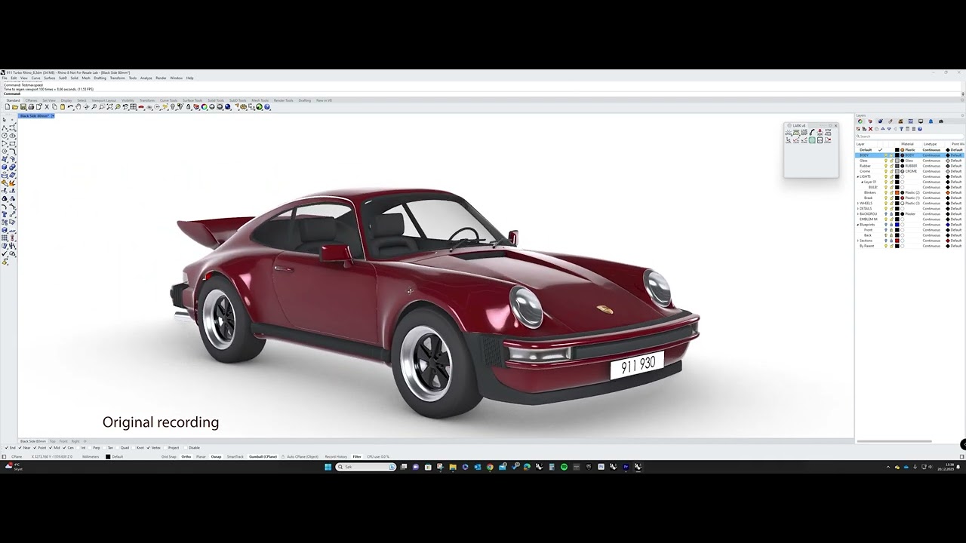Click the phone handset icon in LARK v8
This screenshot has width=966, height=543.
point(812,132)
